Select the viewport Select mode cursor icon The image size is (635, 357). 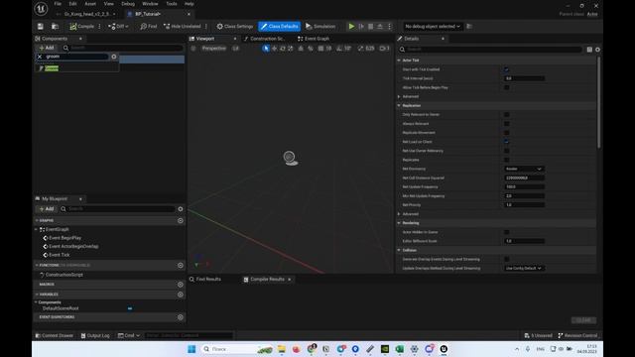[x=266, y=49]
